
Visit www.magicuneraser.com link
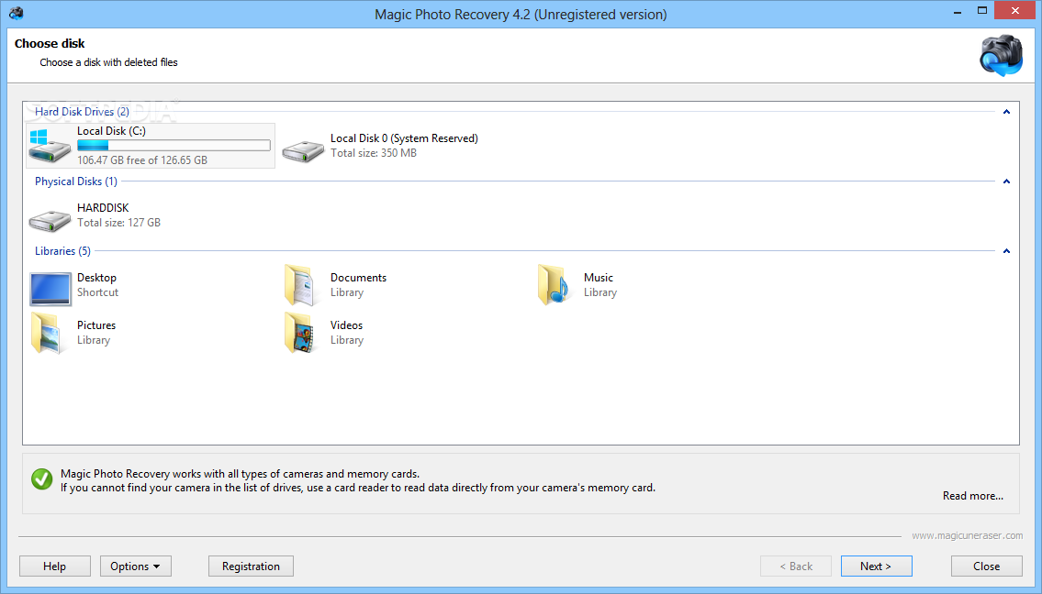(967, 535)
